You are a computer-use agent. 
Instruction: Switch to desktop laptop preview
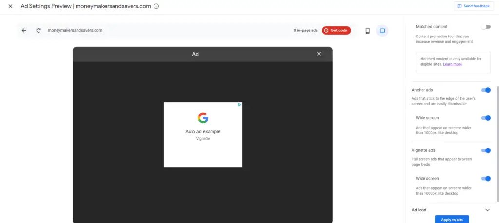click(x=382, y=31)
